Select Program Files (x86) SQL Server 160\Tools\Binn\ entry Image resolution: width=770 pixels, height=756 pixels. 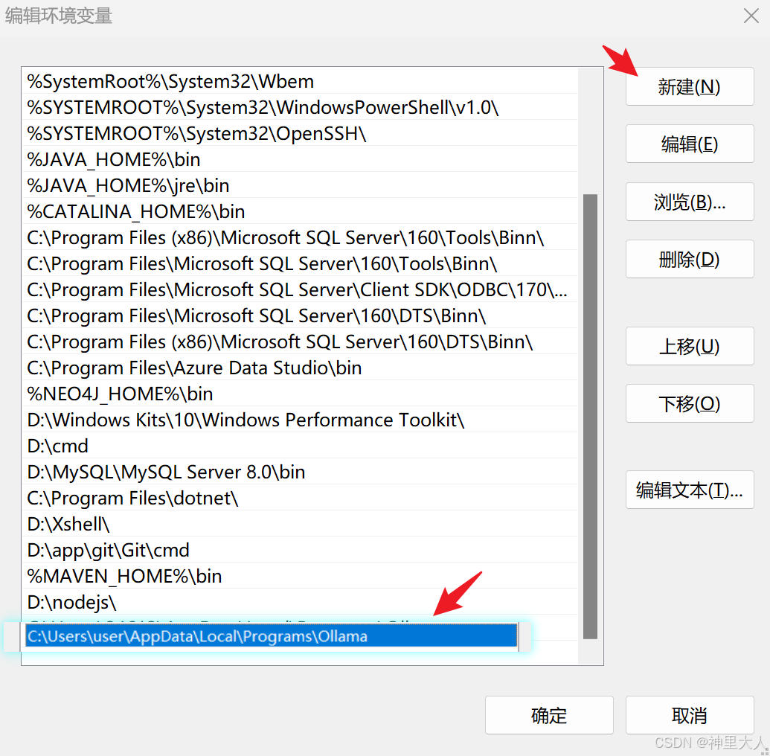(300, 237)
